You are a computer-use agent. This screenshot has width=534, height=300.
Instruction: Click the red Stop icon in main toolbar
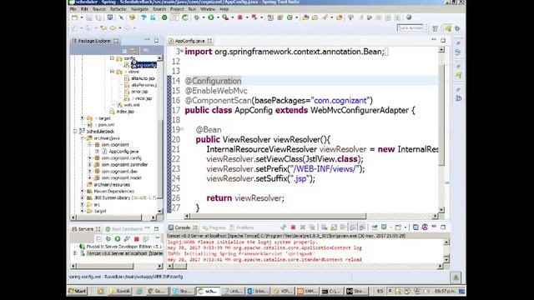(240, 17)
